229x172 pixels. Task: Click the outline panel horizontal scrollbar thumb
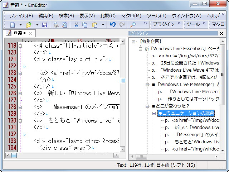click(x=141, y=157)
